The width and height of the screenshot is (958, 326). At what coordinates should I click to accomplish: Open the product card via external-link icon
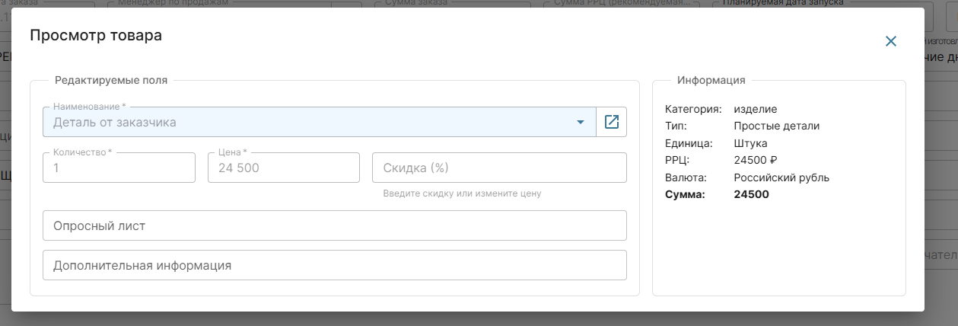tap(611, 122)
